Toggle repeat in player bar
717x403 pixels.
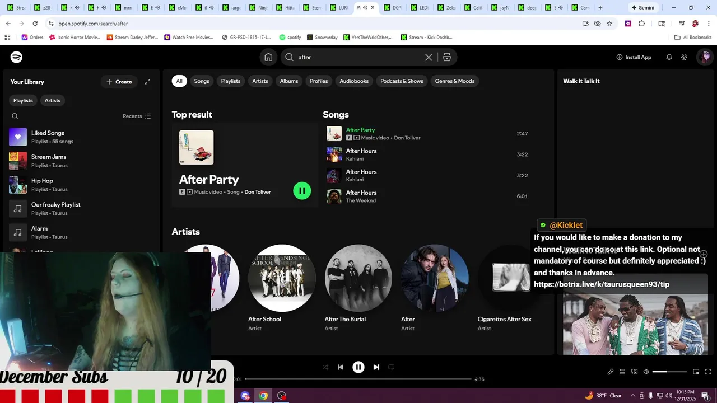(392, 367)
